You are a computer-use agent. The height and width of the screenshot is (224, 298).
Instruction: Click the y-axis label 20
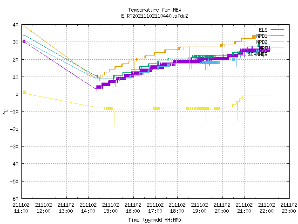(15, 60)
